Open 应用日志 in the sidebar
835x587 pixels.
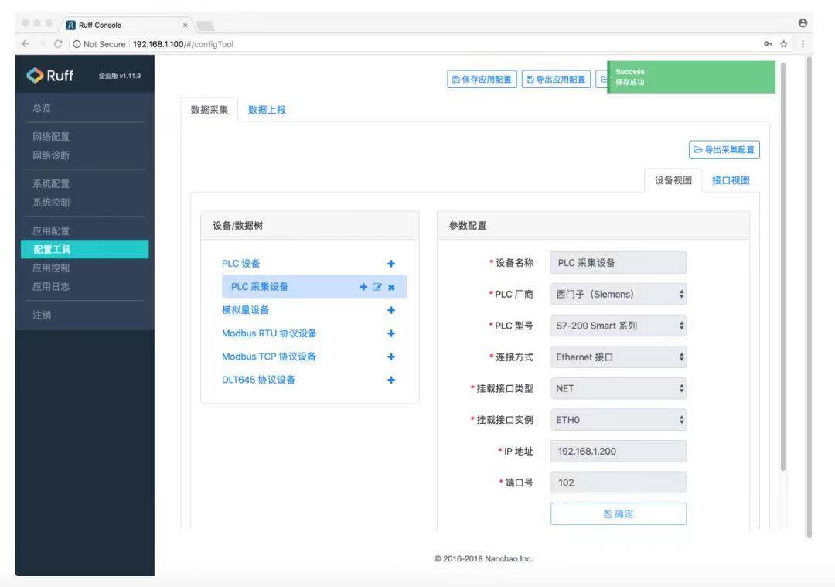tap(51, 287)
